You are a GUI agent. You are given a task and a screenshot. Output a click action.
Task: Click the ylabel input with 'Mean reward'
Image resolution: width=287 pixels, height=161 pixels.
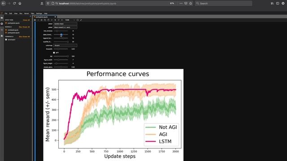tap(65, 27)
